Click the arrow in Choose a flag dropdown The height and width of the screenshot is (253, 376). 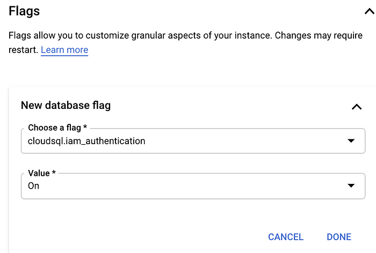pos(351,141)
